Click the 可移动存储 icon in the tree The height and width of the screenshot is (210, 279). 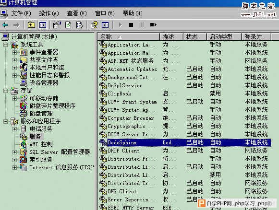point(24,98)
